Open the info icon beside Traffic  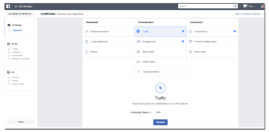(x=183, y=31)
